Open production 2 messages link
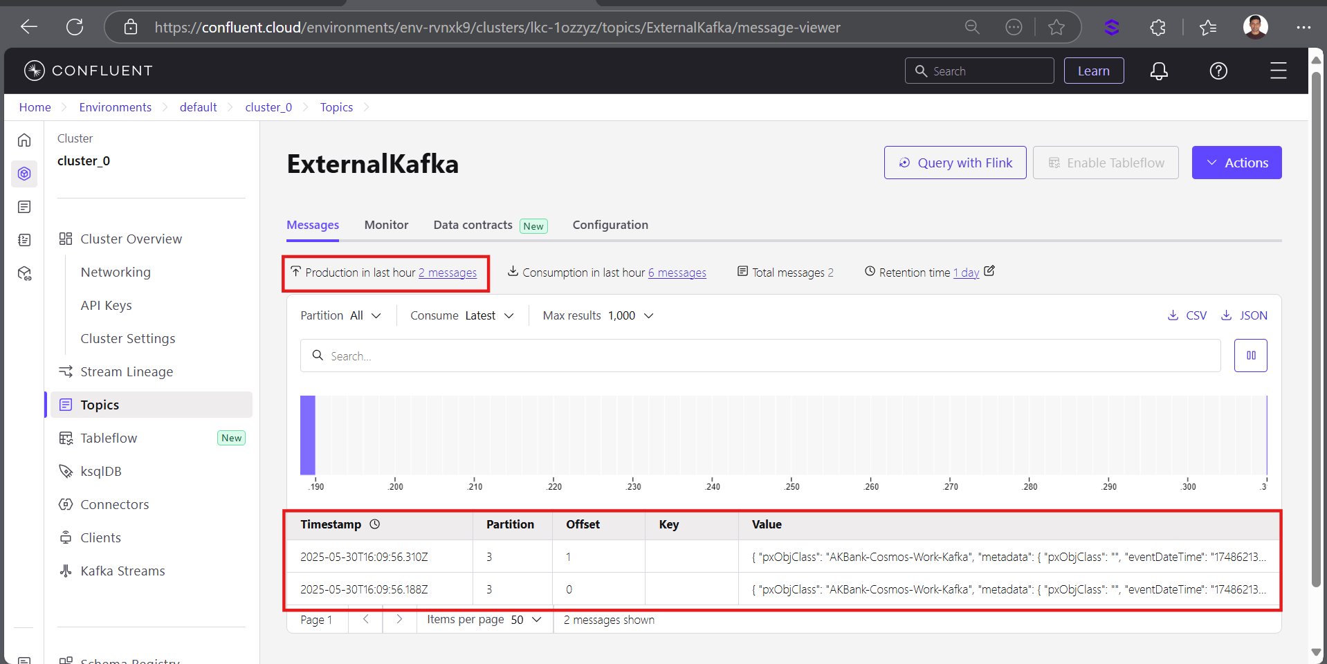This screenshot has width=1327, height=664. pos(448,273)
